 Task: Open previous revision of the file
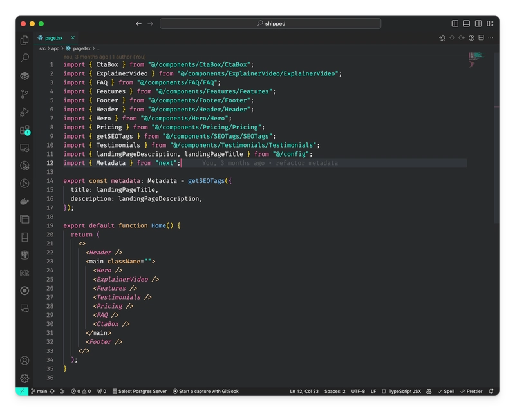(442, 38)
